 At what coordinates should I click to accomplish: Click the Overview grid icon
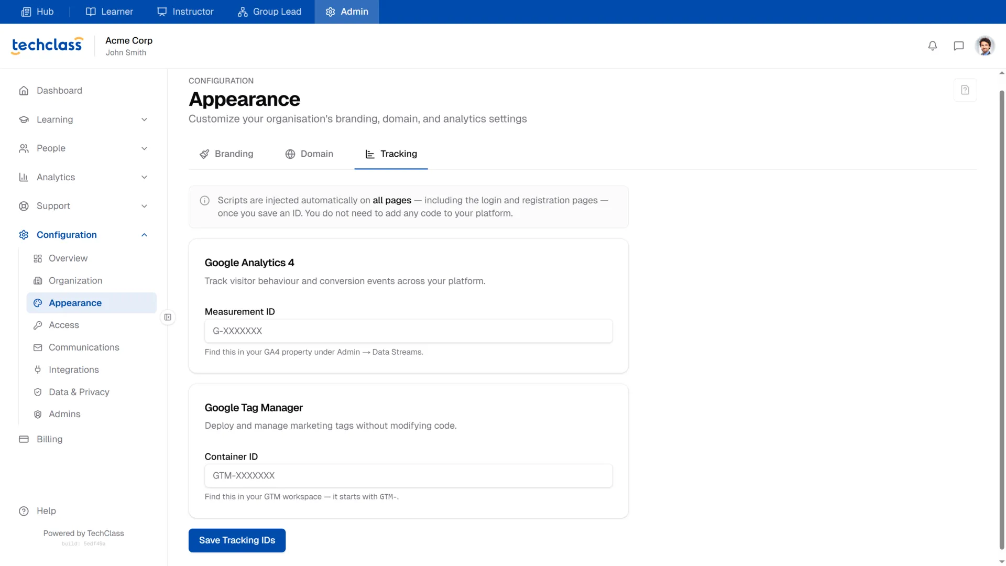tap(38, 258)
